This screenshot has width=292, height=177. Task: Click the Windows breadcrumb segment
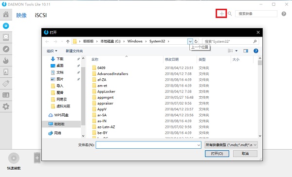pyautogui.click(x=135, y=41)
